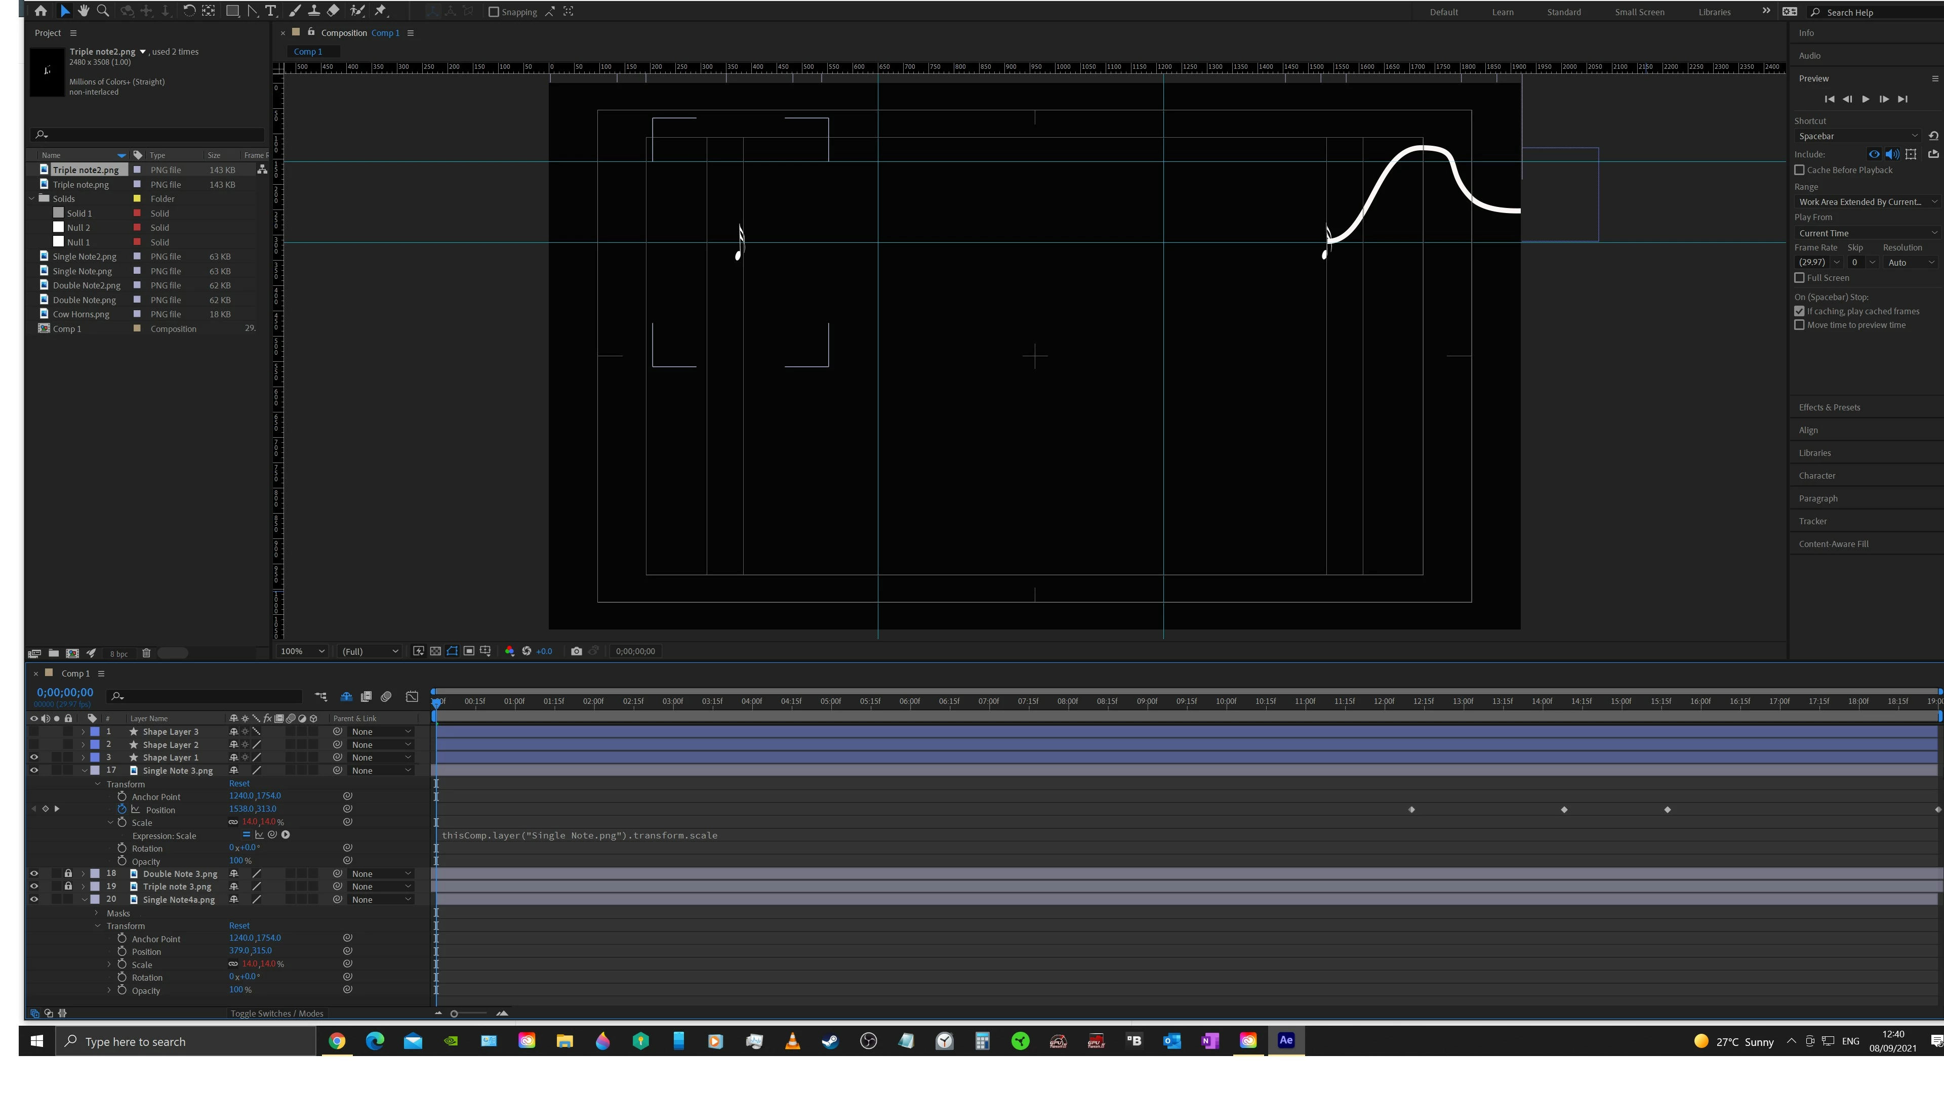Hide Shape Layer 1 with eye toggle
The image size is (1944, 1093).
pyautogui.click(x=34, y=758)
